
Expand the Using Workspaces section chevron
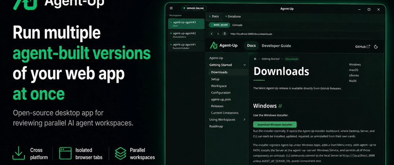click(x=245, y=120)
